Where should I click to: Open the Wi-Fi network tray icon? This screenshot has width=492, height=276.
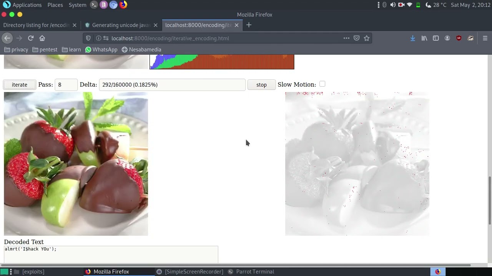[x=410, y=5]
